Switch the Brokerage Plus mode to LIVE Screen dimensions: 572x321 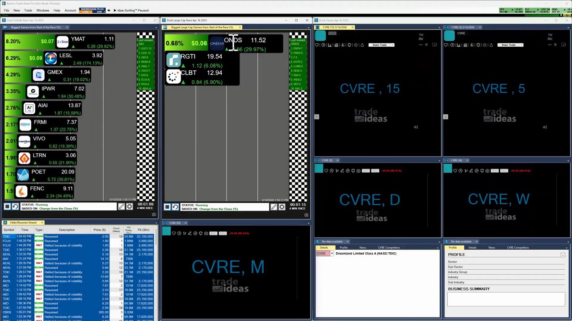pos(86,12)
